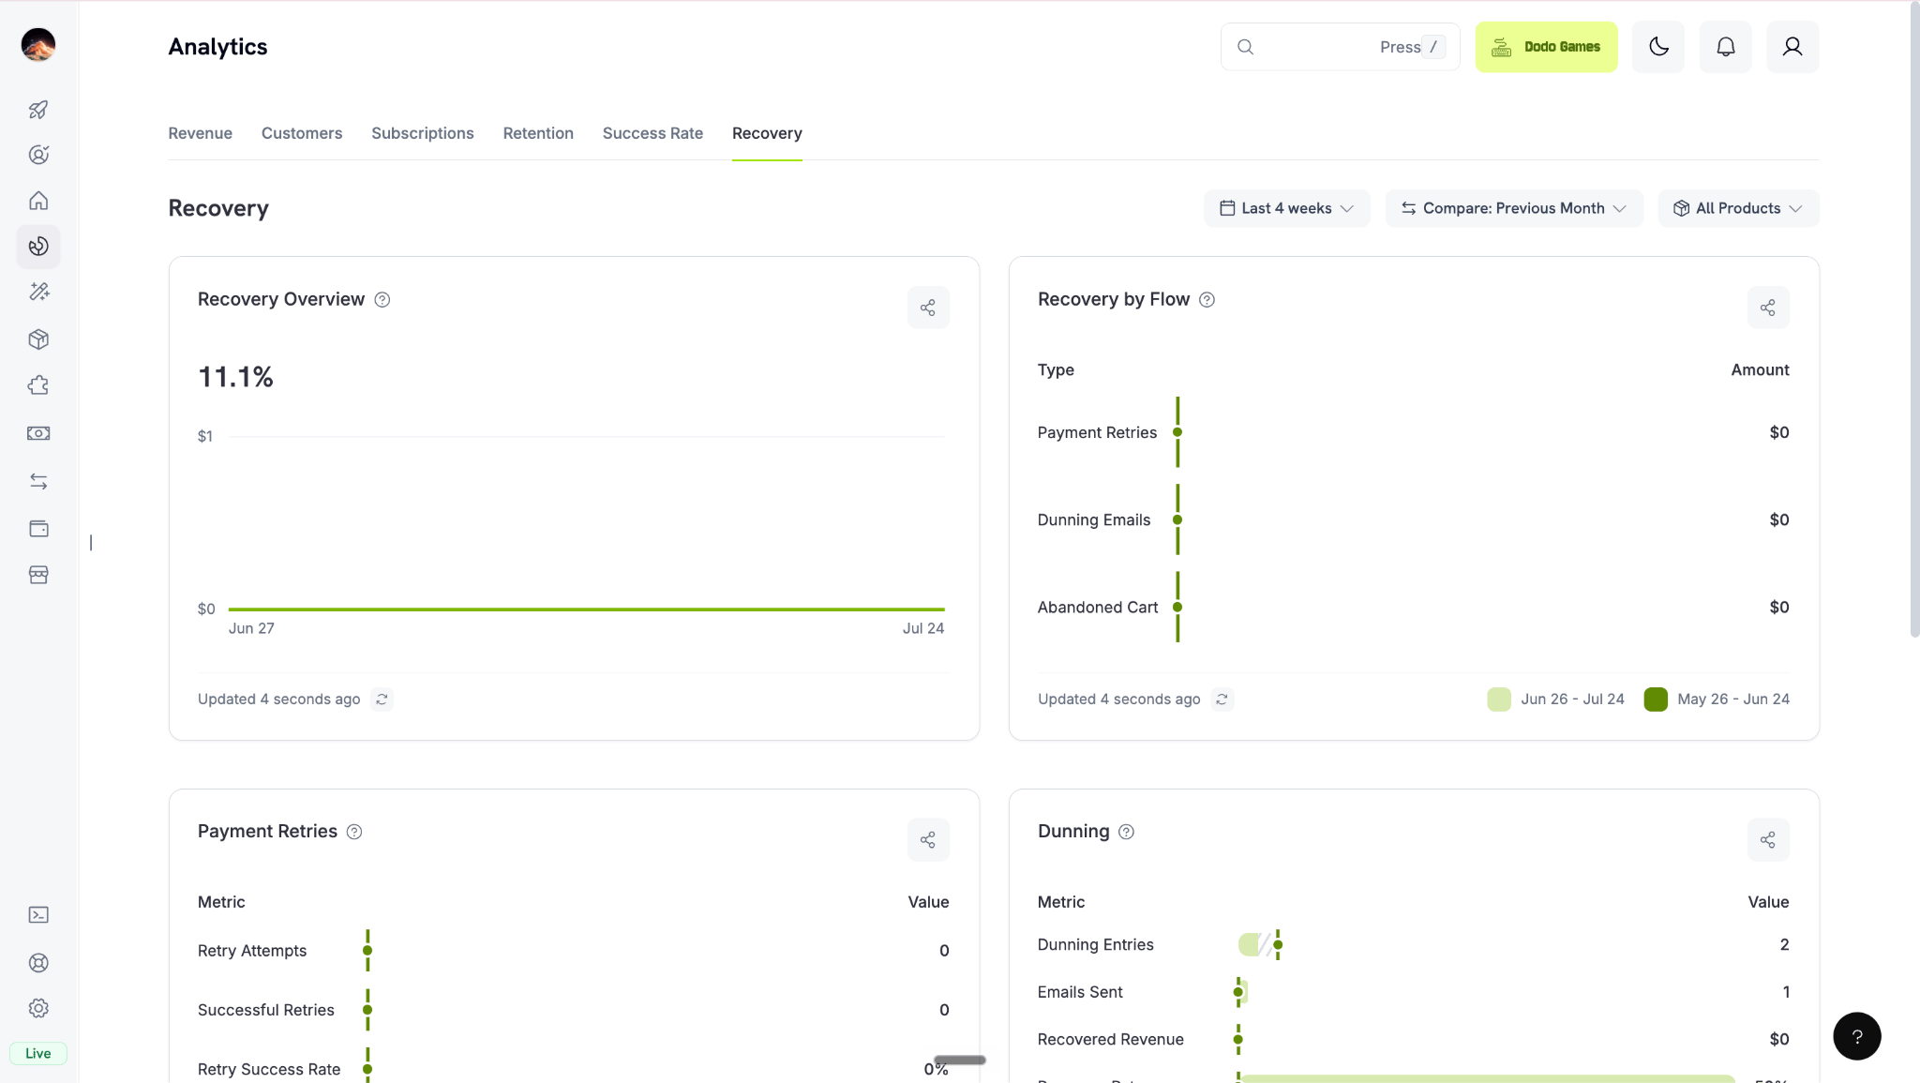Open the settings gear sidebar icon
1920x1083 pixels.
click(x=38, y=1009)
